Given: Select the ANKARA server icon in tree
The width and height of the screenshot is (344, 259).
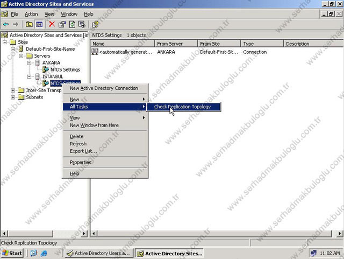Looking at the screenshot, I should (38, 63).
